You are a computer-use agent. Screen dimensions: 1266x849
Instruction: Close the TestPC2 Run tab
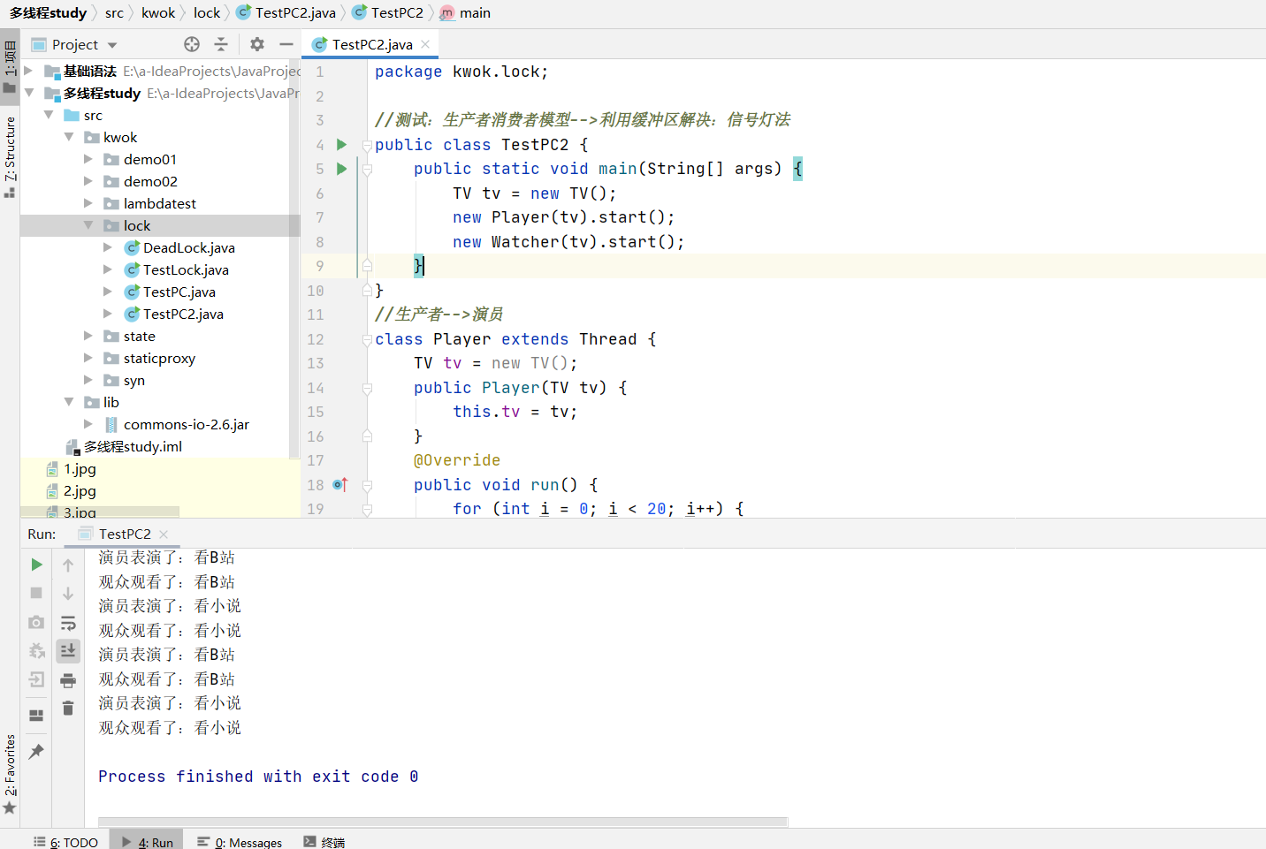[164, 534]
